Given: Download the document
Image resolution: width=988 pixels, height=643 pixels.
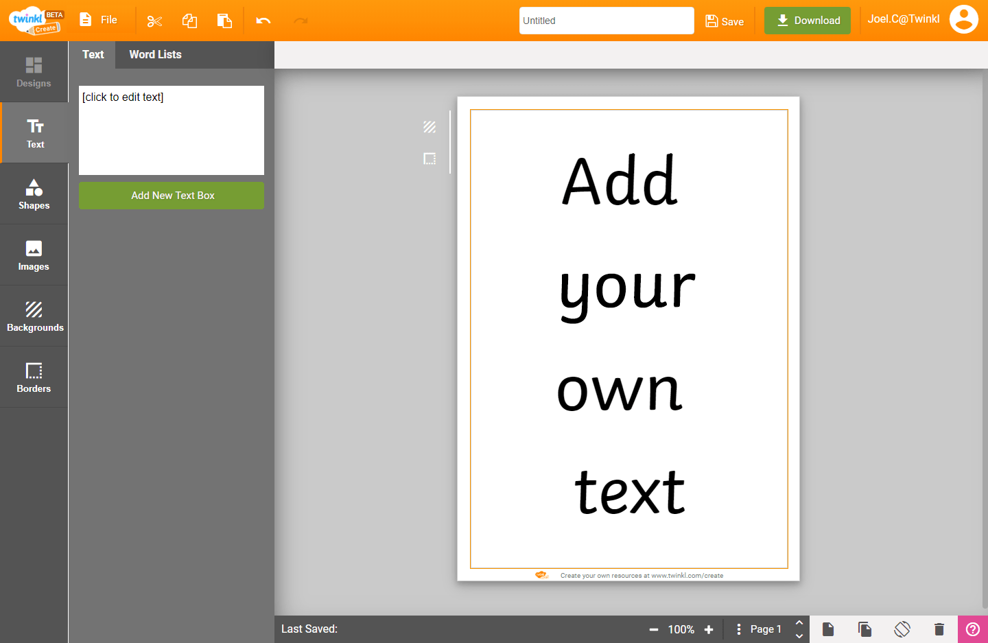Looking at the screenshot, I should [x=807, y=21].
